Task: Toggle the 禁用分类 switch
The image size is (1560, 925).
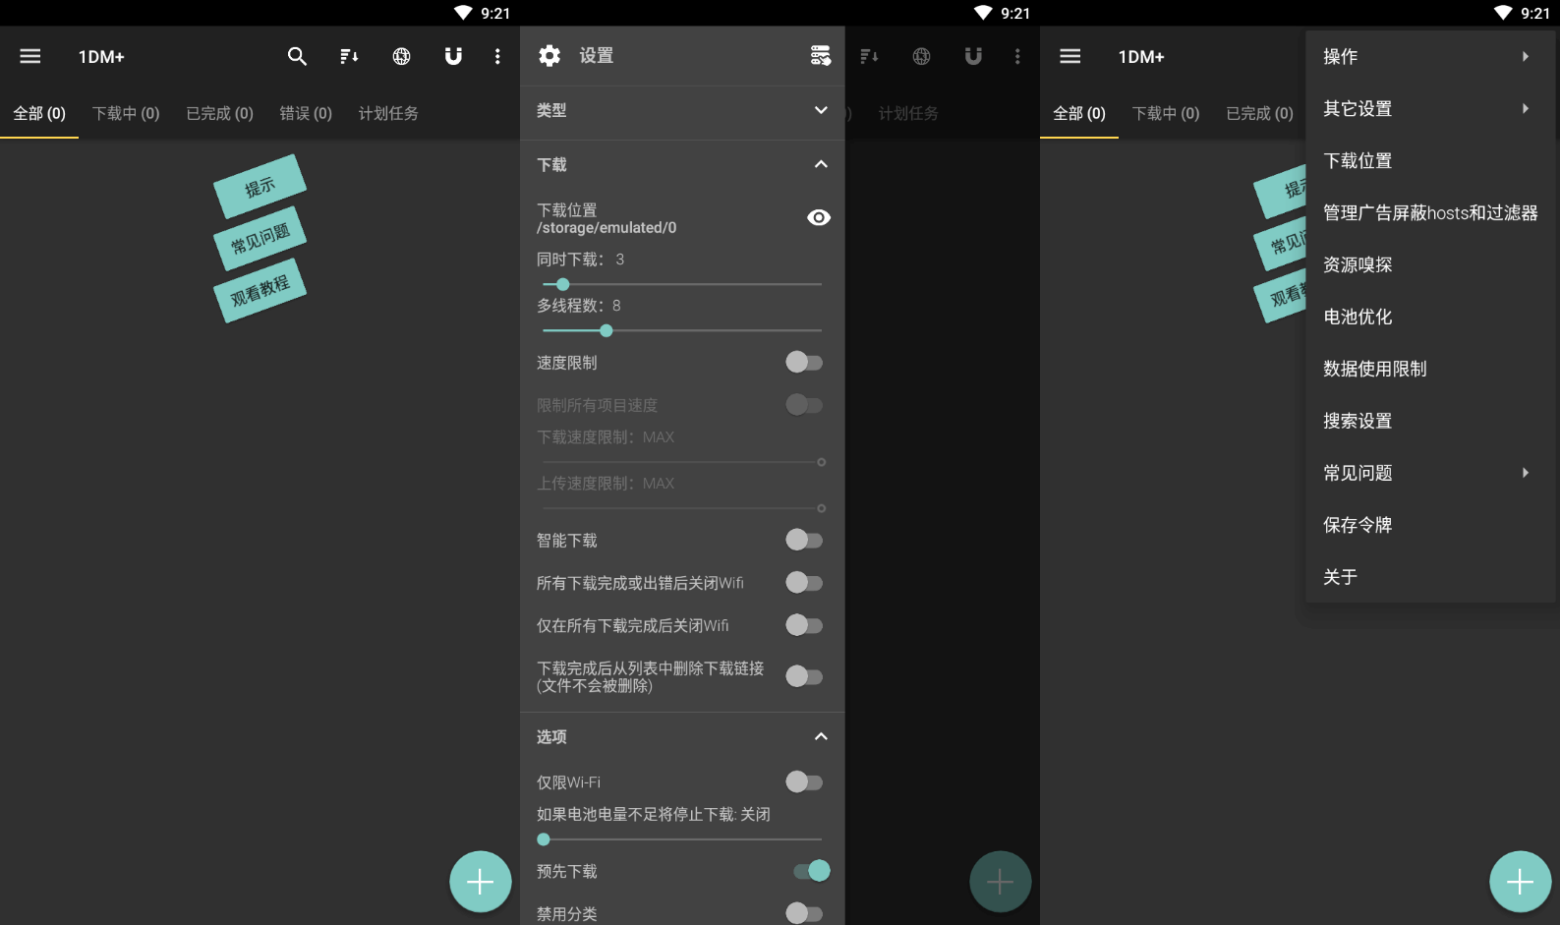Action: coord(804,913)
